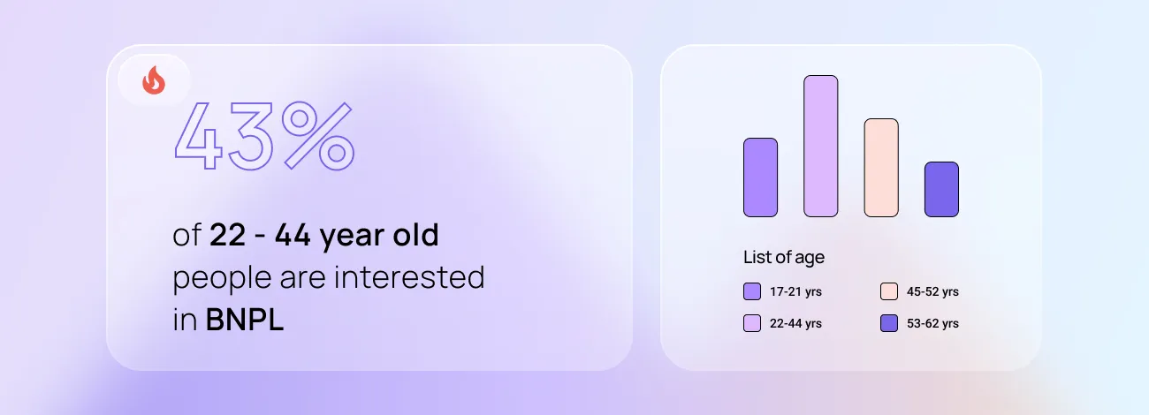
Task: Click the outlined 43% figure
Action: (263, 136)
